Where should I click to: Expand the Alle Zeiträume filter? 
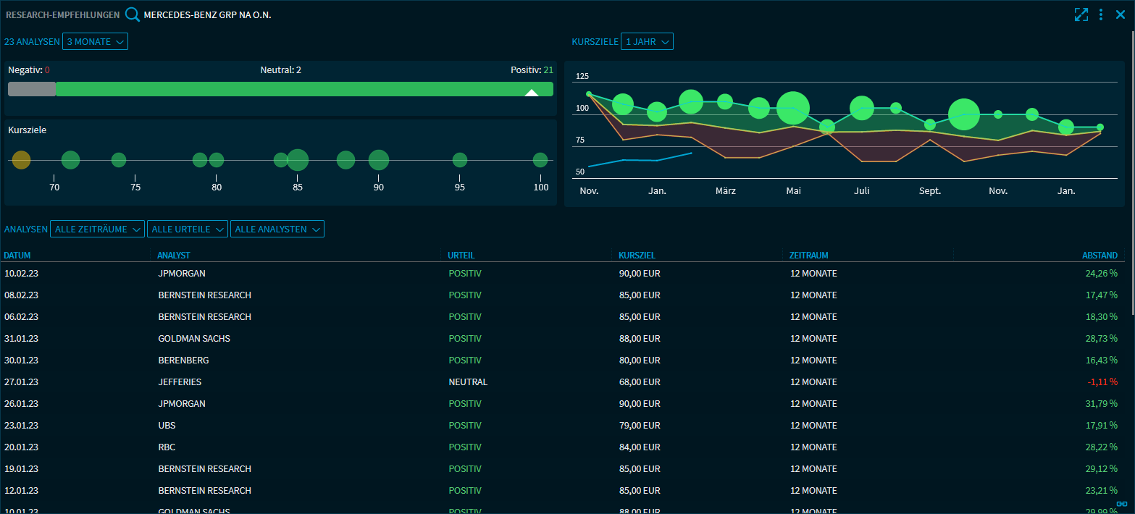(x=97, y=229)
